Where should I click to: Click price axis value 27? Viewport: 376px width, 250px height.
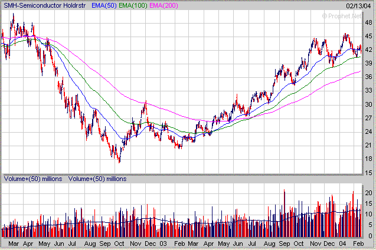[368, 118]
